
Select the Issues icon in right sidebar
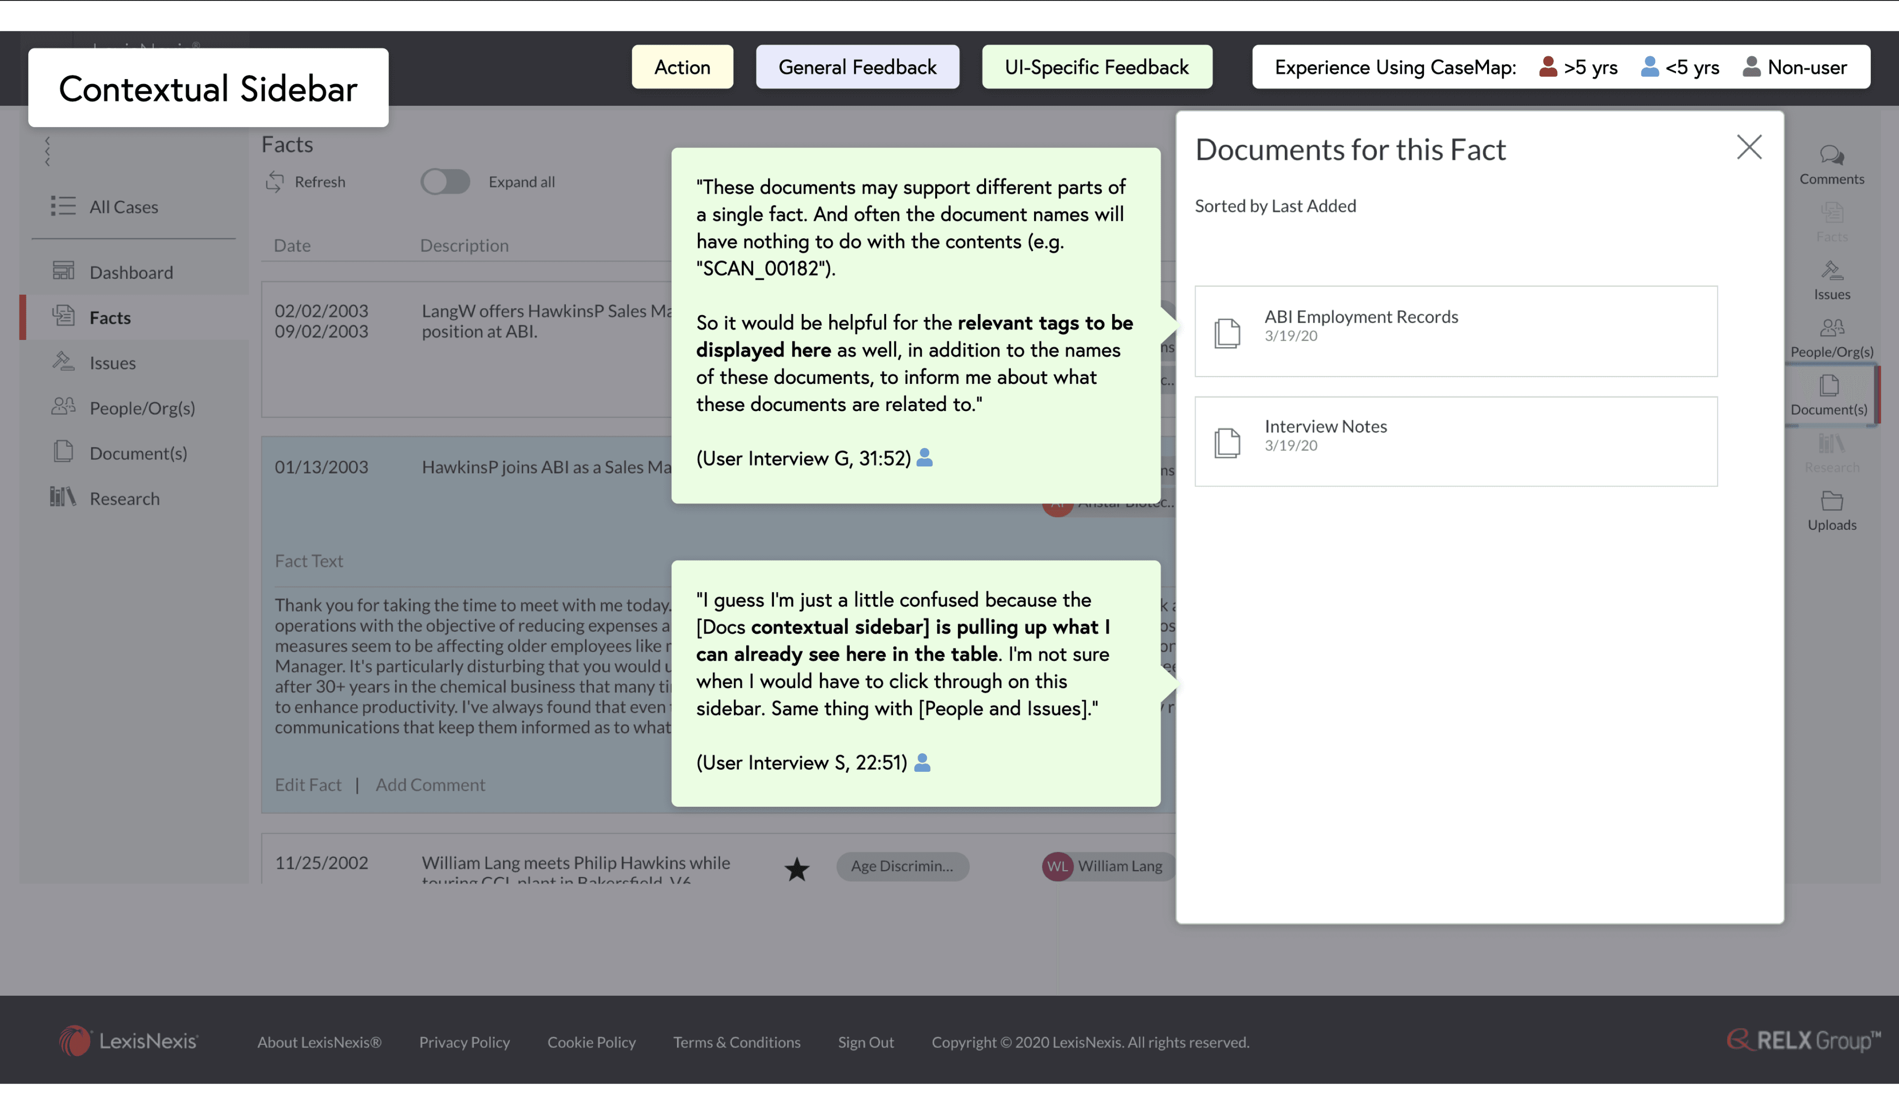point(1831,271)
